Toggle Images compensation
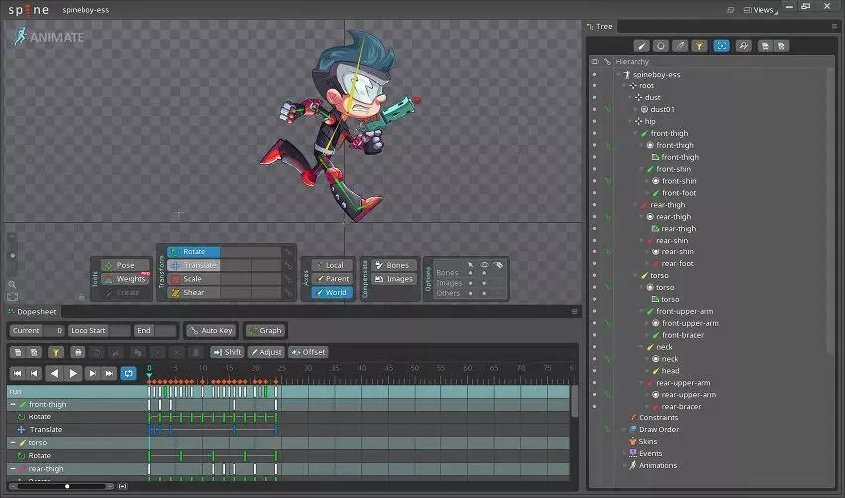This screenshot has width=845, height=498. pyautogui.click(x=394, y=279)
